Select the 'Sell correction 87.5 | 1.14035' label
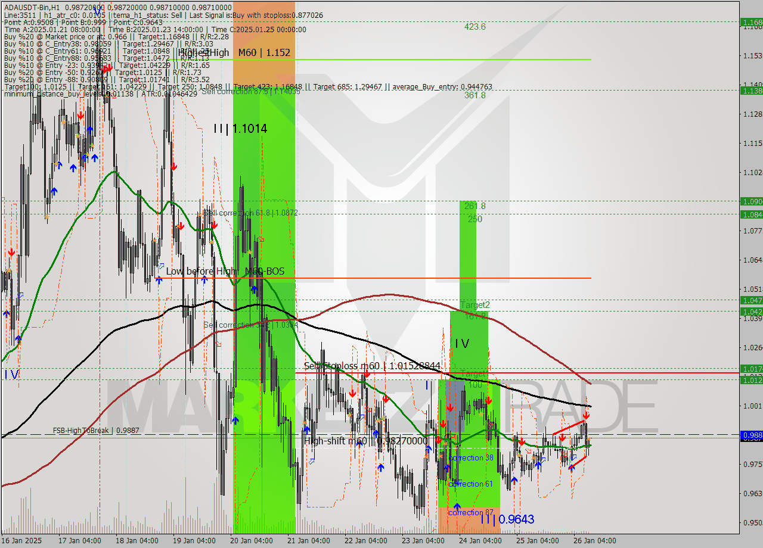 point(250,91)
